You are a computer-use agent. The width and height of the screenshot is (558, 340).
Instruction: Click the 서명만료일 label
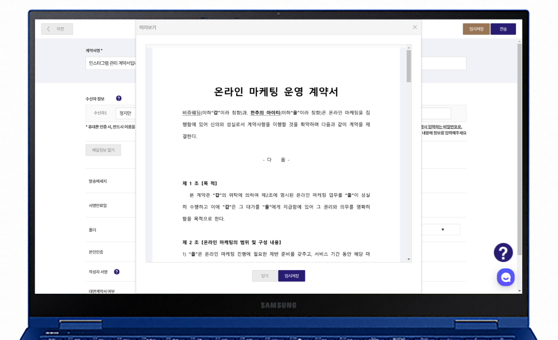pyautogui.click(x=98, y=206)
